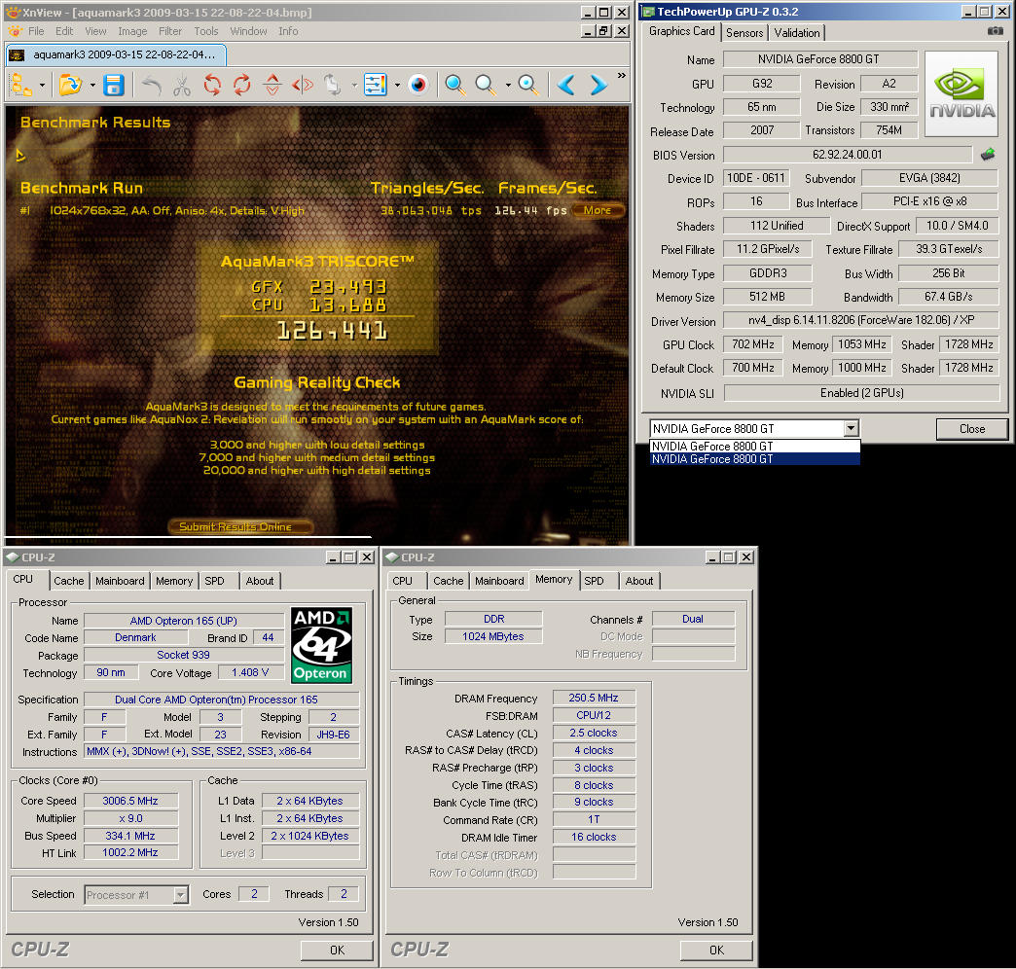
Task: Open the File menu in XnView
Action: click(36, 31)
